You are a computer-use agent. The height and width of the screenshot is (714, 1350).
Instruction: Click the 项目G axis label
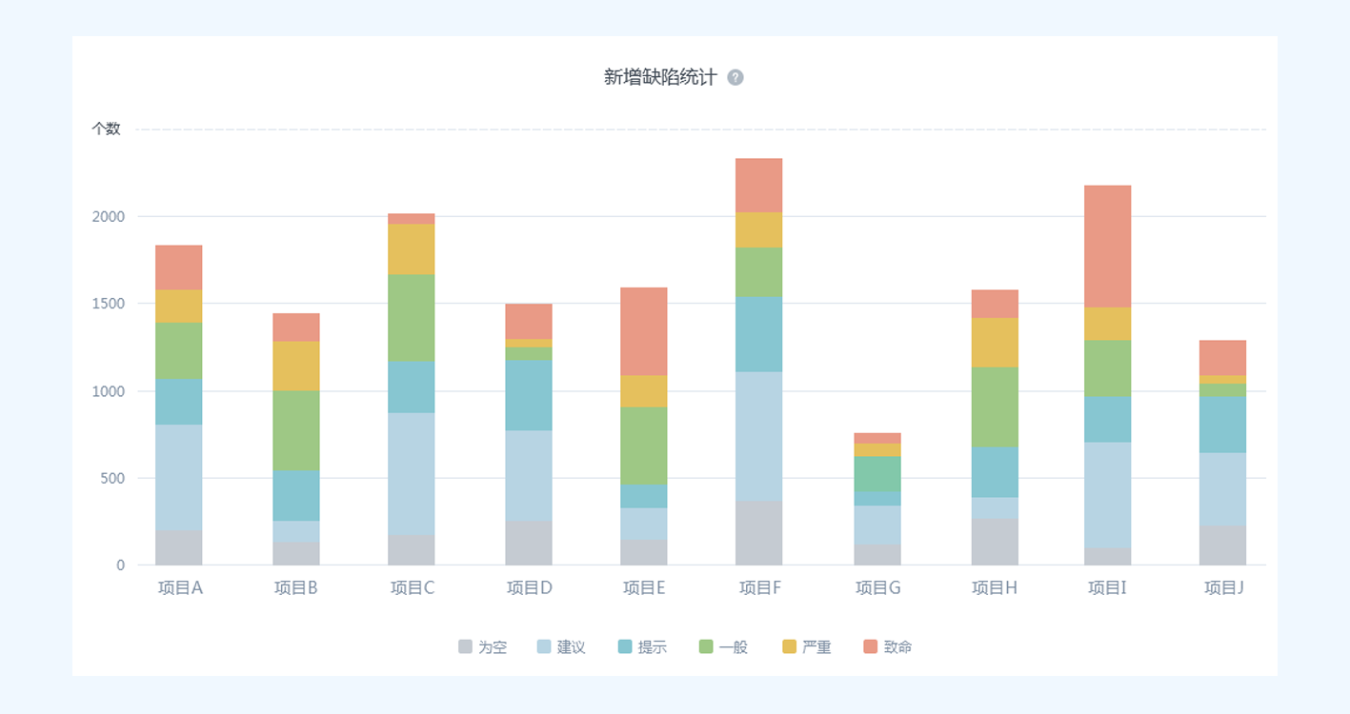pos(877,588)
